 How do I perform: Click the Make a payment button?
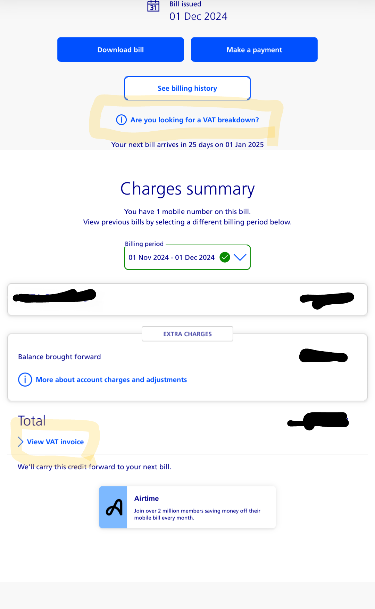pos(254,49)
